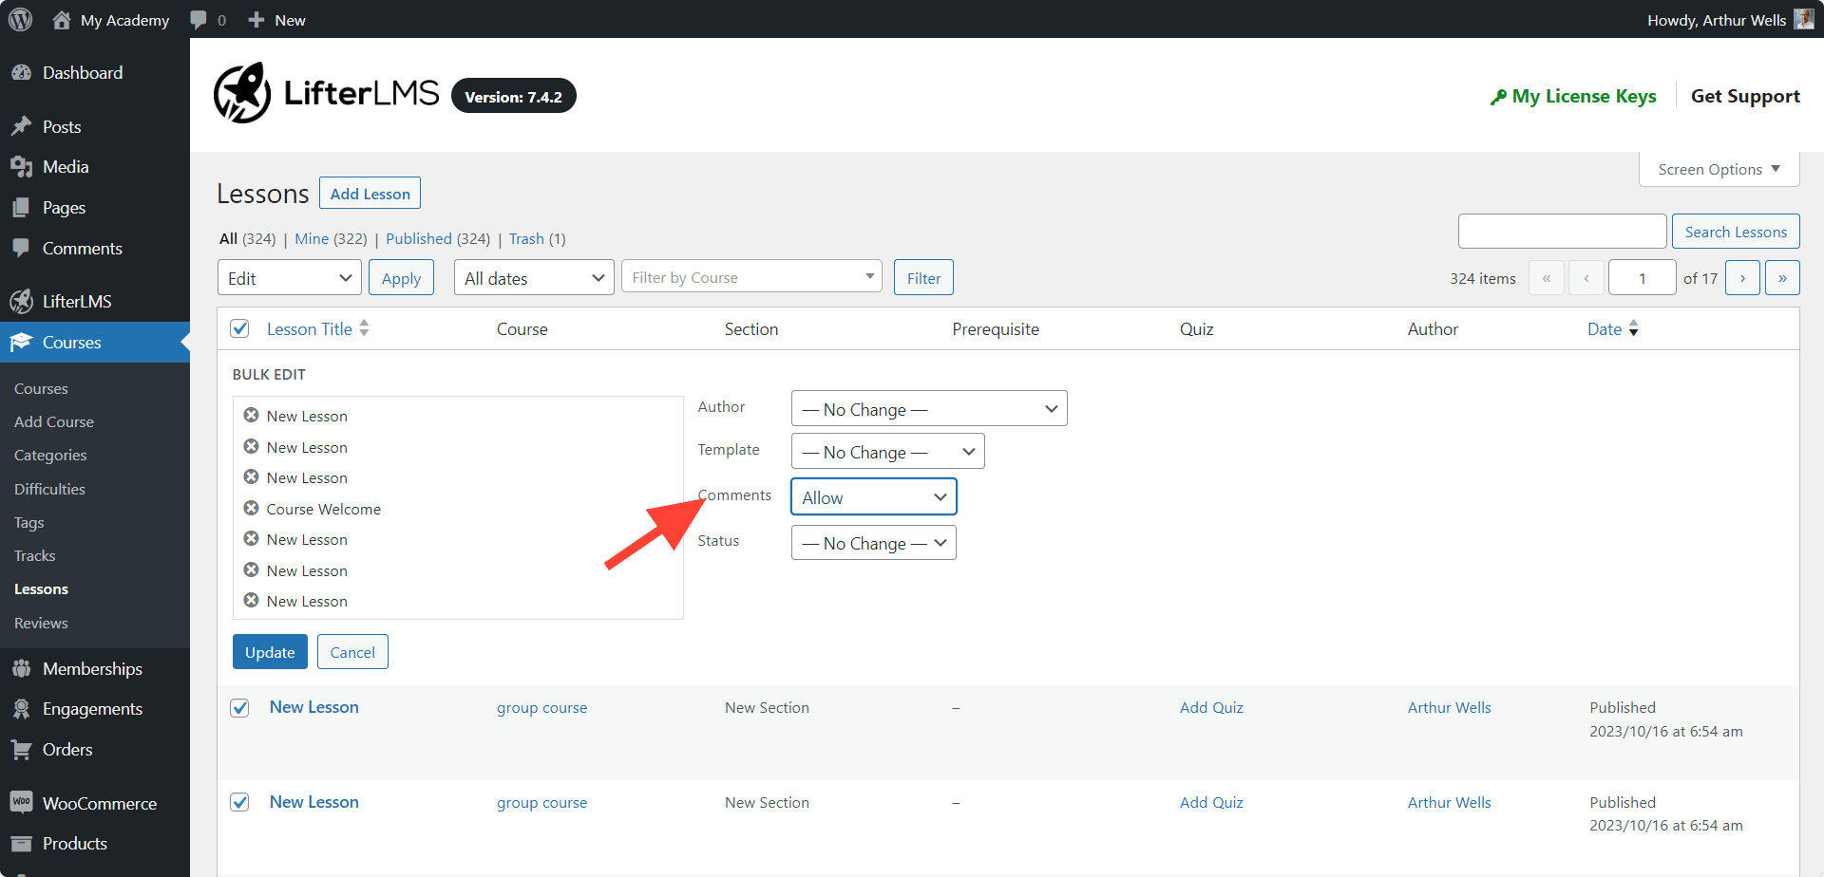Viewport: 1824px width, 877px height.
Task: Show the Trash (1) lessons view
Action: pos(537,239)
